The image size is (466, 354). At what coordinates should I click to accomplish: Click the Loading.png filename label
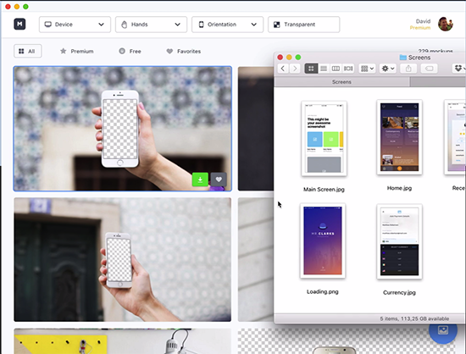point(323,291)
